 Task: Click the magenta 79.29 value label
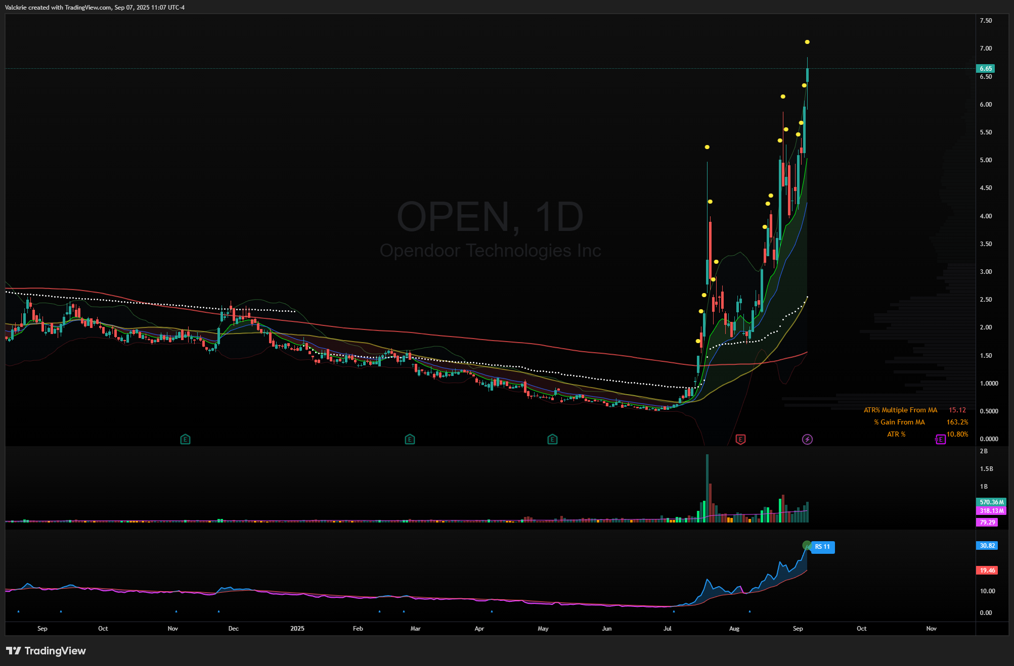pos(987,522)
